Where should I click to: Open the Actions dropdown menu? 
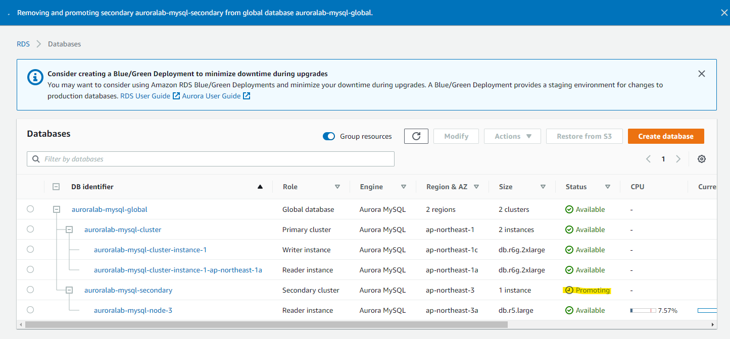512,136
